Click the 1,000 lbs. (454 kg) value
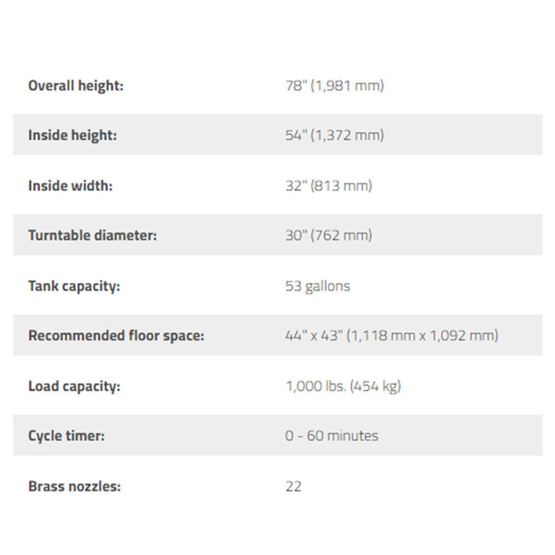The image size is (555, 555). (344, 386)
